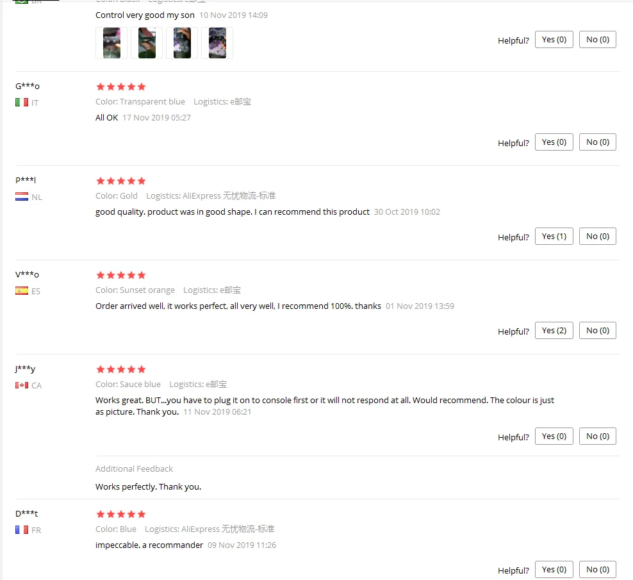Click Yes (1) on the good quality review

(x=554, y=236)
